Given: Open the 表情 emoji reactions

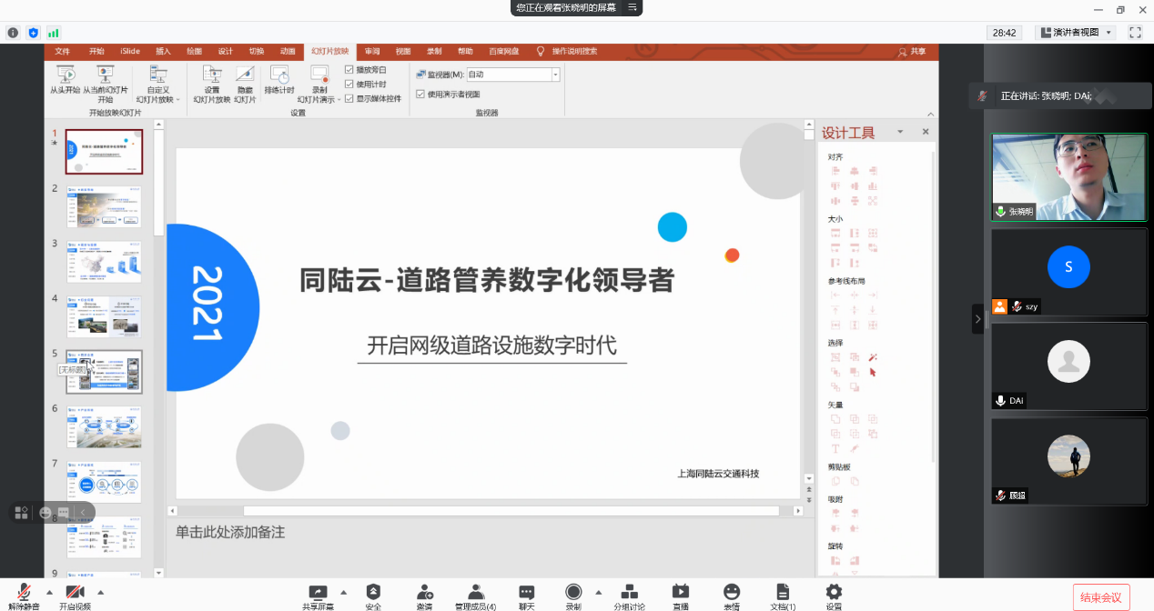Looking at the screenshot, I should pyautogui.click(x=732, y=592).
